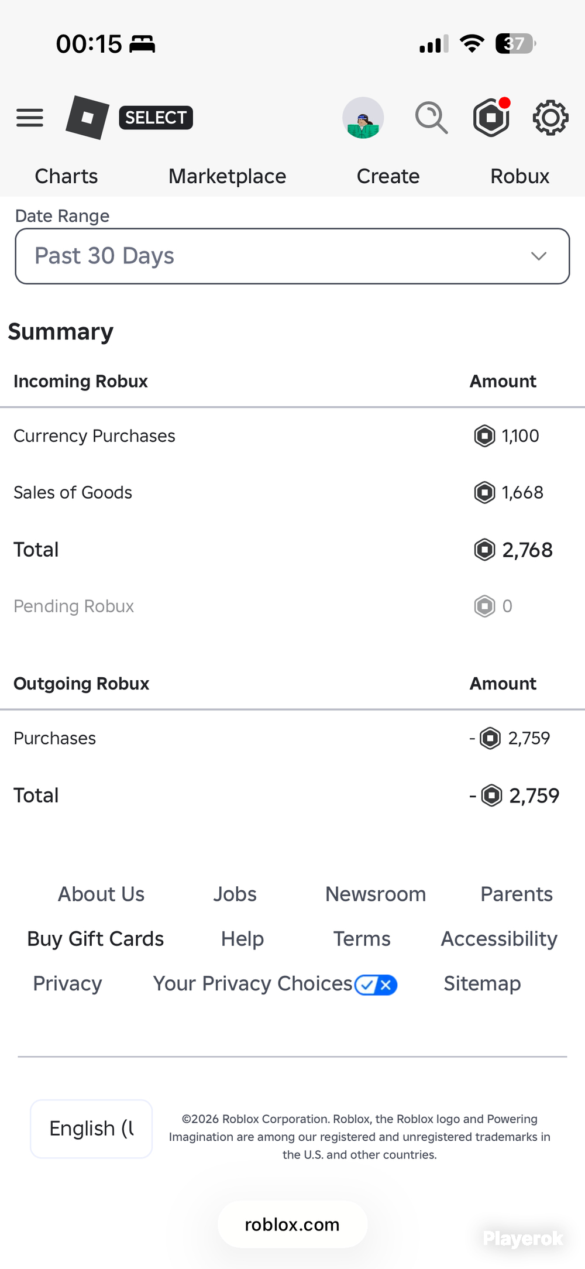This screenshot has height=1269, width=585.
Task: Open the Buy Gift Cards link
Action: pyautogui.click(x=95, y=939)
